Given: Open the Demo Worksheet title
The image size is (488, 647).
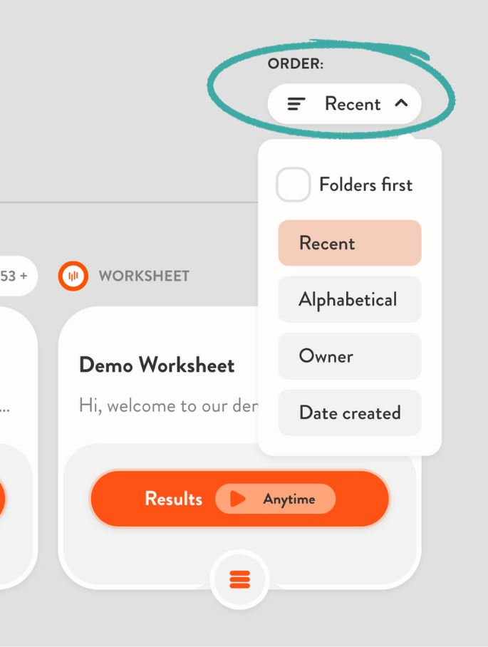Looking at the screenshot, I should point(157,366).
